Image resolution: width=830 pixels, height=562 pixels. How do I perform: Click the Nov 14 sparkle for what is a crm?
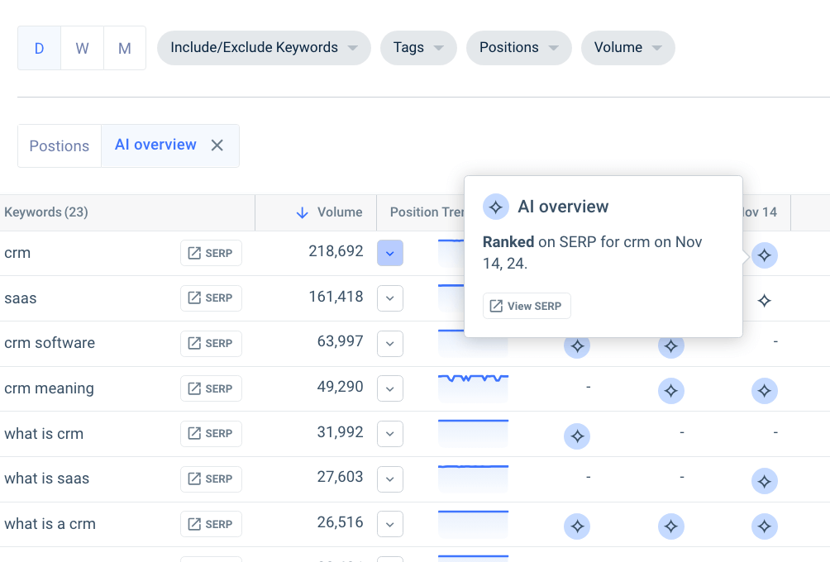click(x=765, y=526)
